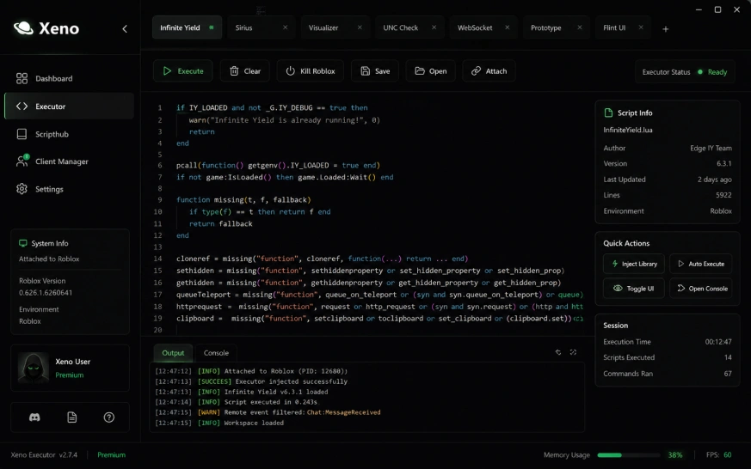
Task: Attach the executor to Roblox
Action: point(489,70)
